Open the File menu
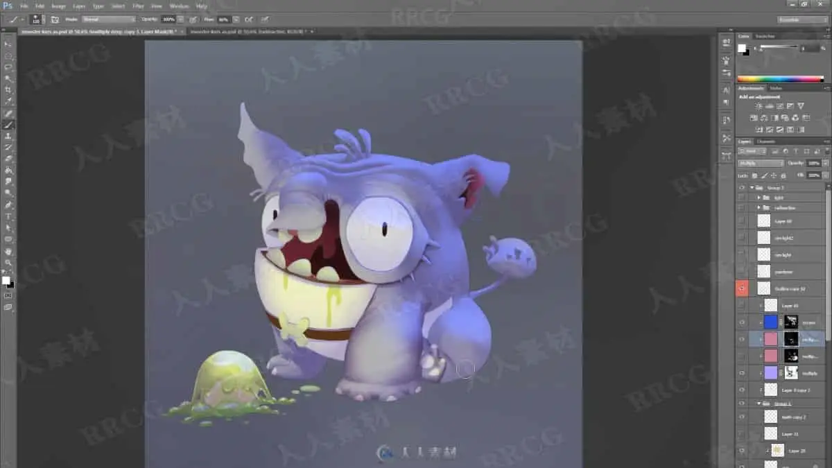832x468 pixels. pyautogui.click(x=24, y=6)
